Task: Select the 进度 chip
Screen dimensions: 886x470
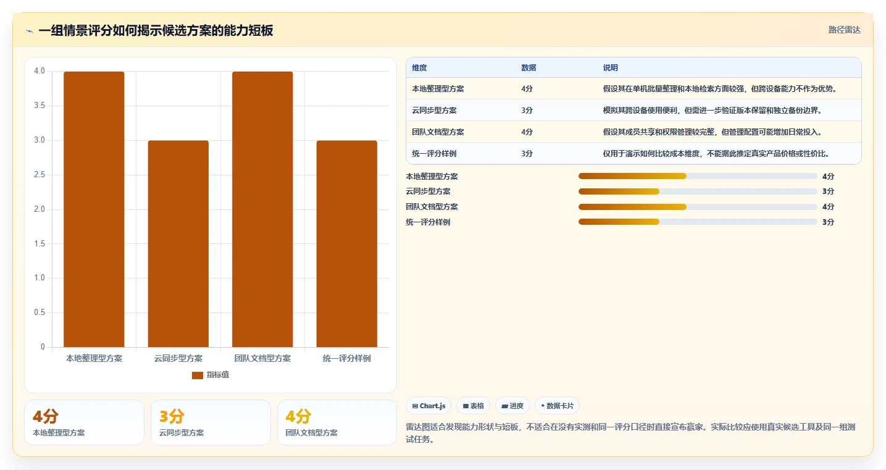Action: coord(512,406)
